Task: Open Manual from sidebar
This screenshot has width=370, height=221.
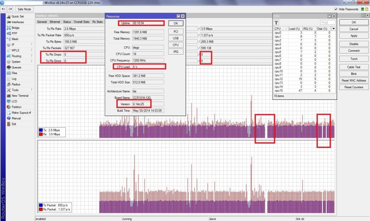Action: 16,119
